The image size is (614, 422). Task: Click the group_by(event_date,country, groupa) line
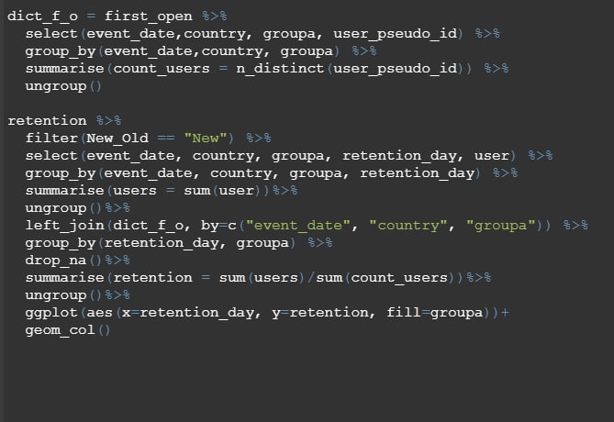tap(201, 51)
